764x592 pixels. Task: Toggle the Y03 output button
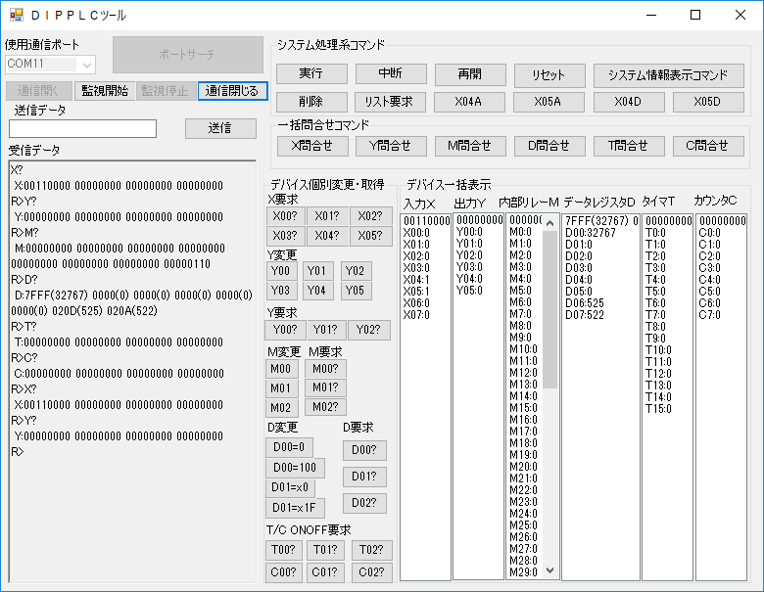(282, 291)
